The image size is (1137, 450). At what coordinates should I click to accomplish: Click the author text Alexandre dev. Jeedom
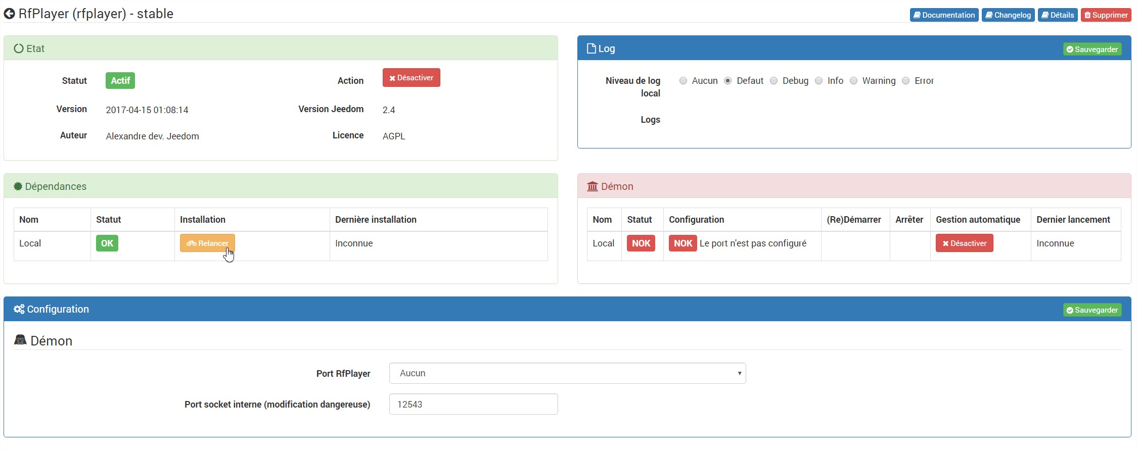(x=152, y=136)
